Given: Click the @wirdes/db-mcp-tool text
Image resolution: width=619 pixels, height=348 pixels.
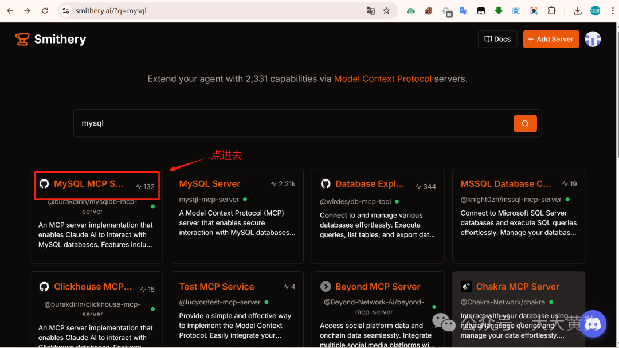Looking at the screenshot, I should click(x=355, y=201).
